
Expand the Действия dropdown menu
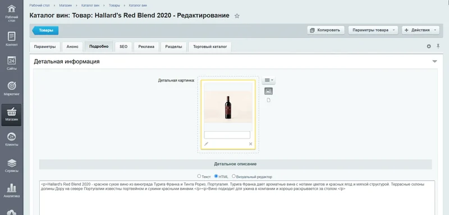click(420, 30)
